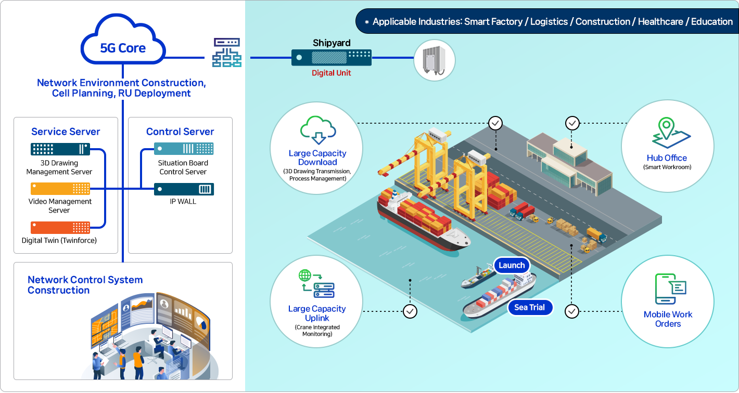The height and width of the screenshot is (393, 739).
Task: Click the IP WALL device icon
Action: pos(184,189)
